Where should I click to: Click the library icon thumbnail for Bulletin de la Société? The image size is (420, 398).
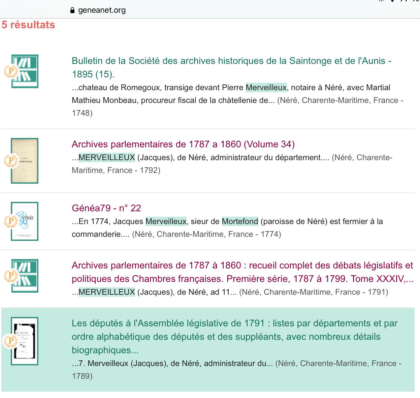(x=25, y=71)
